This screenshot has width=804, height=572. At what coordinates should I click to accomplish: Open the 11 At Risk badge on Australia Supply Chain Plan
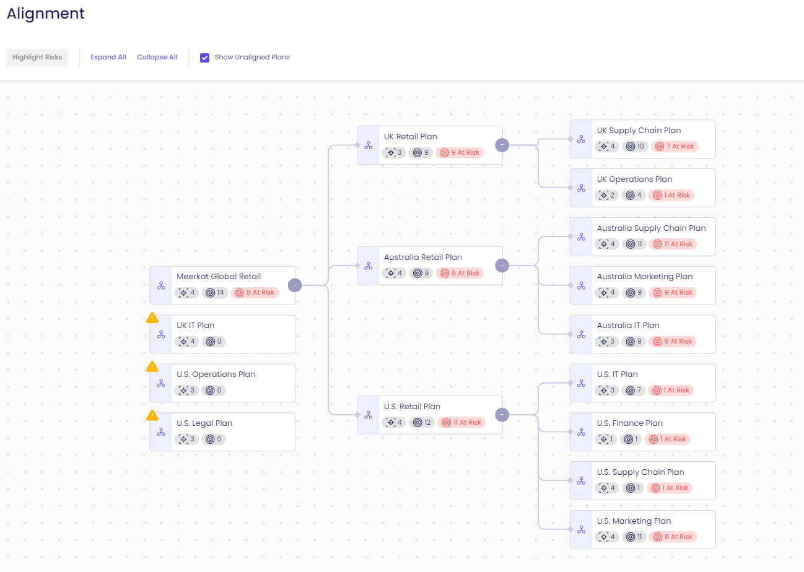673,244
